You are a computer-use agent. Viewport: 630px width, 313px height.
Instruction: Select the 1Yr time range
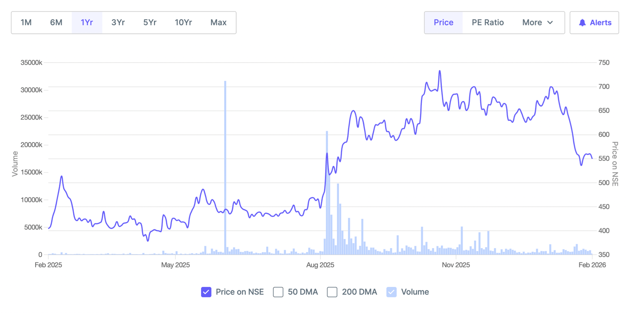click(87, 22)
